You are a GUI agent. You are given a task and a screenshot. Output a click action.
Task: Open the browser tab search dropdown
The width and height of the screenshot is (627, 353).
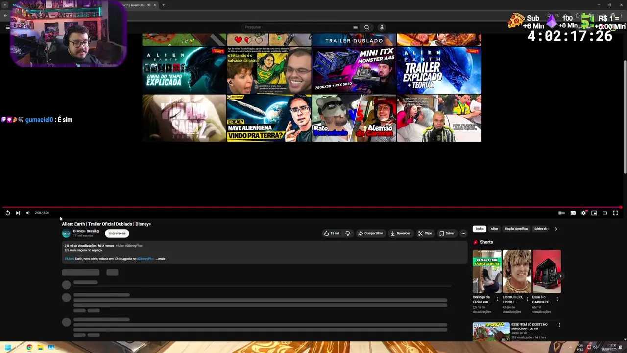[x=5, y=5]
